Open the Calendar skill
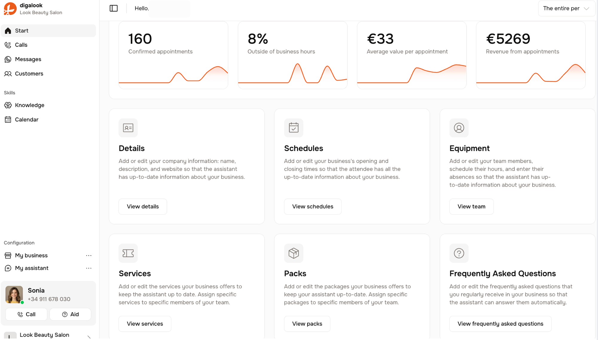This screenshot has height=340, width=598. pos(27,119)
